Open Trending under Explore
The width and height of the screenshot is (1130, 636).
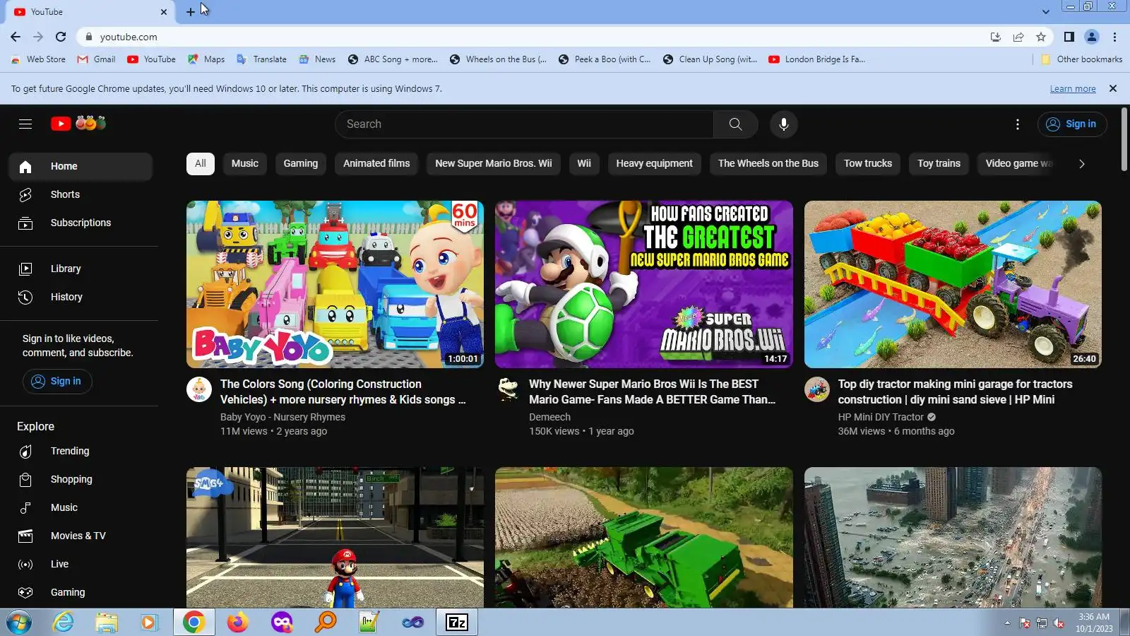click(x=81, y=451)
